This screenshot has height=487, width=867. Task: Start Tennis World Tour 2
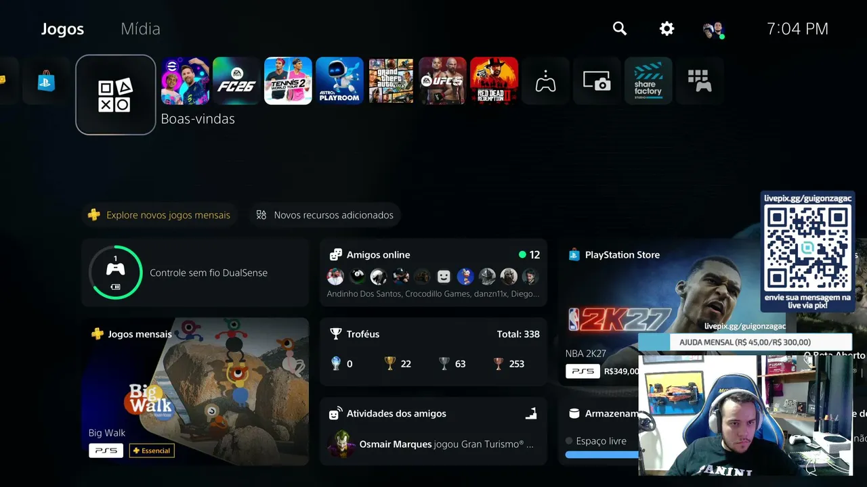(x=289, y=81)
